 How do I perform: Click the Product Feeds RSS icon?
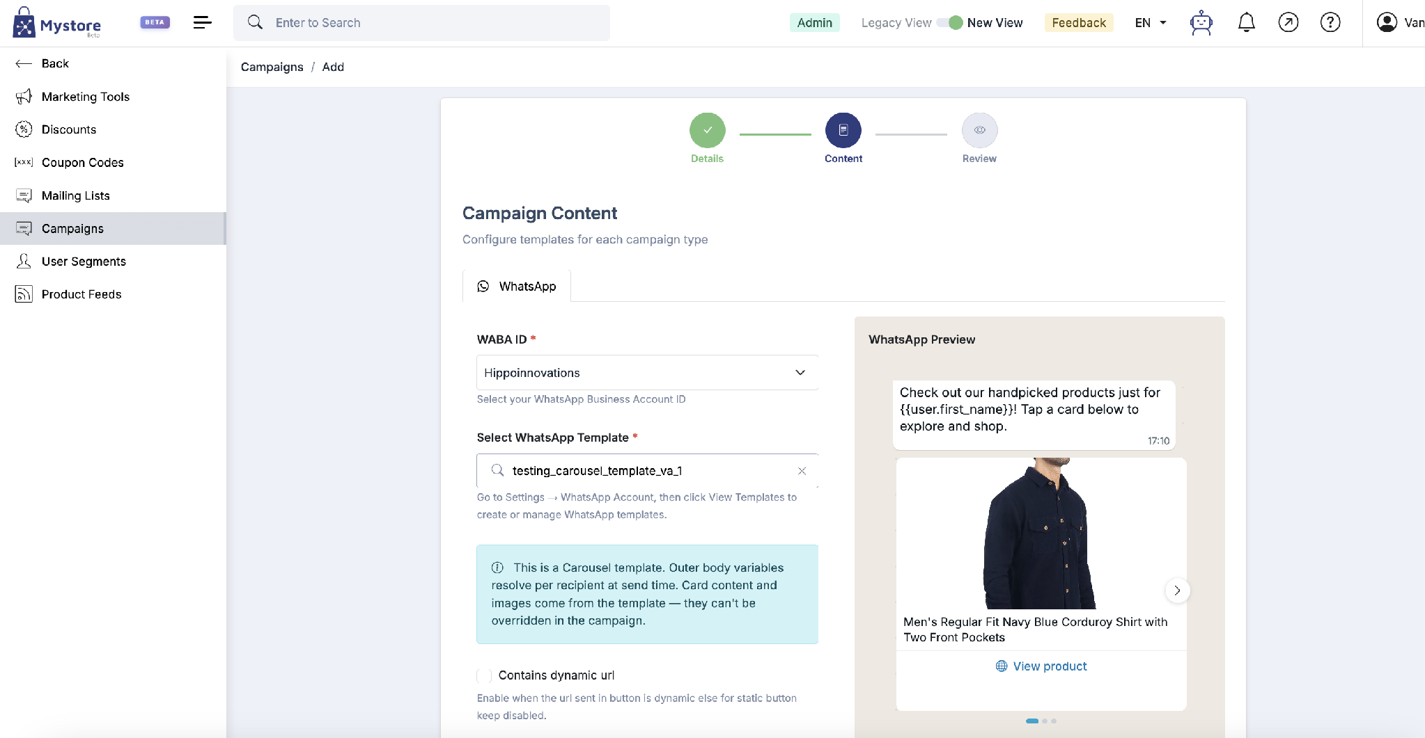[24, 294]
